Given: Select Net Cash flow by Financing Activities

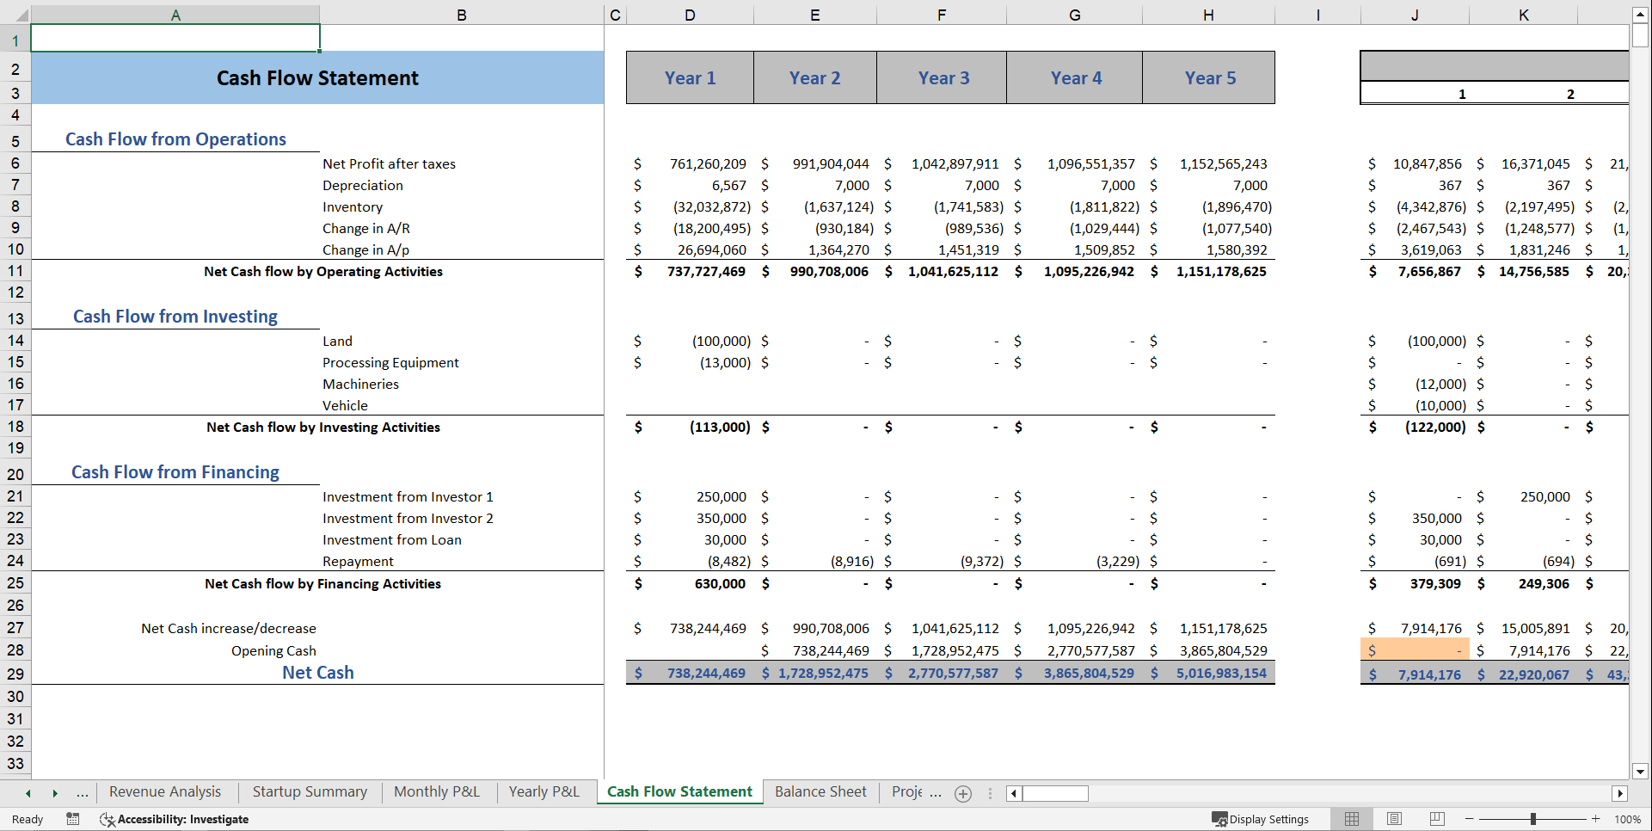Looking at the screenshot, I should (x=322, y=583).
